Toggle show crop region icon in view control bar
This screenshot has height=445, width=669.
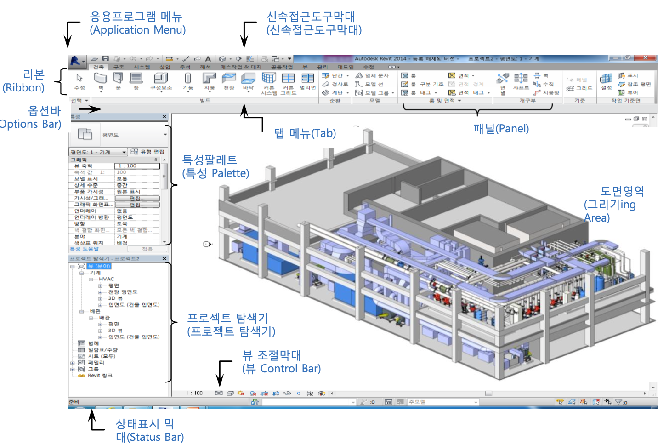click(x=276, y=393)
